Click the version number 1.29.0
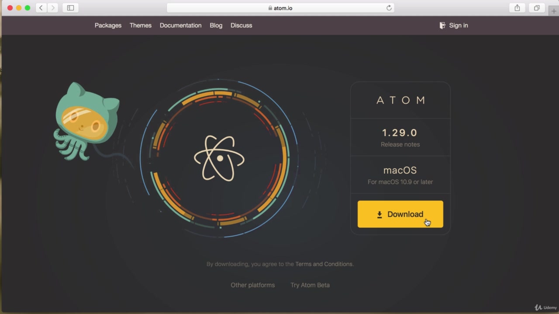559x314 pixels. 400,133
